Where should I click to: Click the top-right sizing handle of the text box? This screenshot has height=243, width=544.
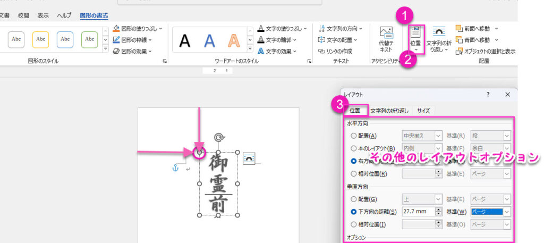(237, 152)
